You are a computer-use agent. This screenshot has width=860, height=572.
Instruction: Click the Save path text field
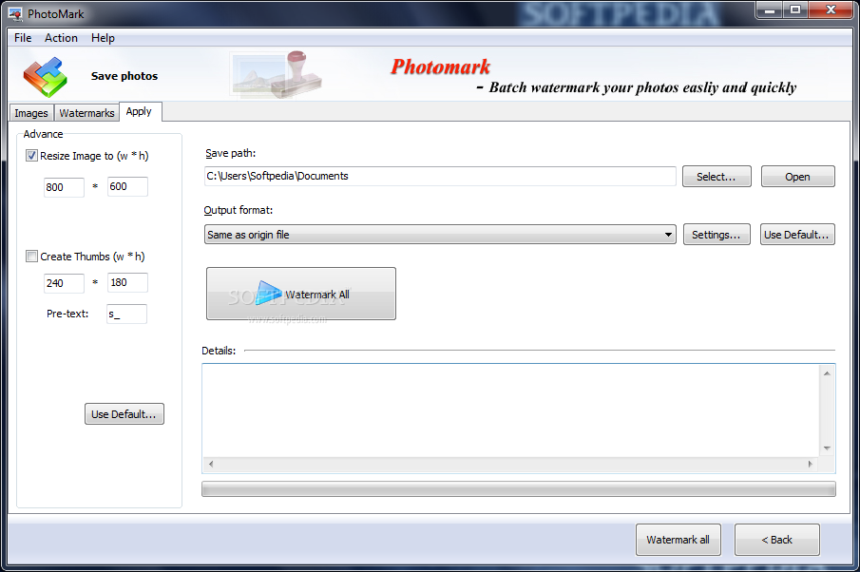tap(440, 176)
